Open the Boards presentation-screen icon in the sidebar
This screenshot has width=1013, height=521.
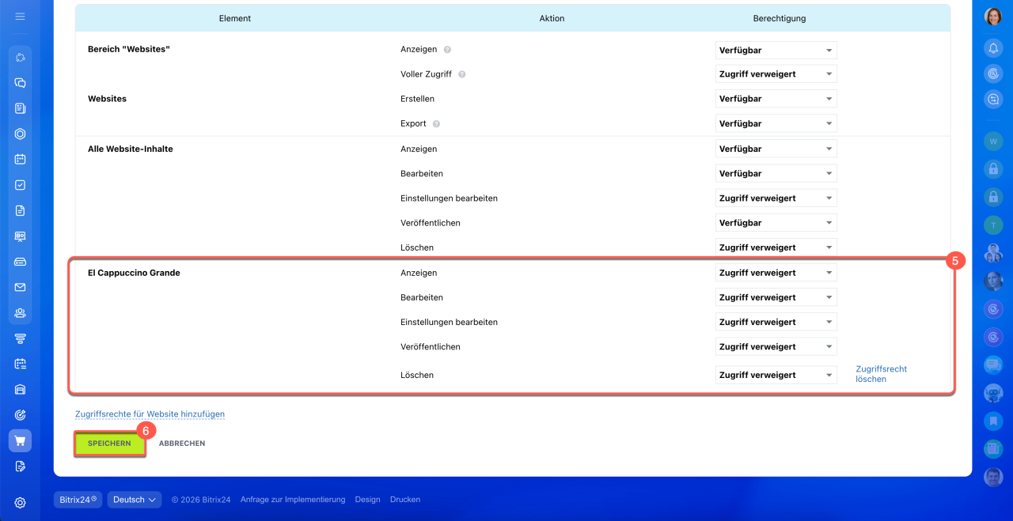pos(20,236)
